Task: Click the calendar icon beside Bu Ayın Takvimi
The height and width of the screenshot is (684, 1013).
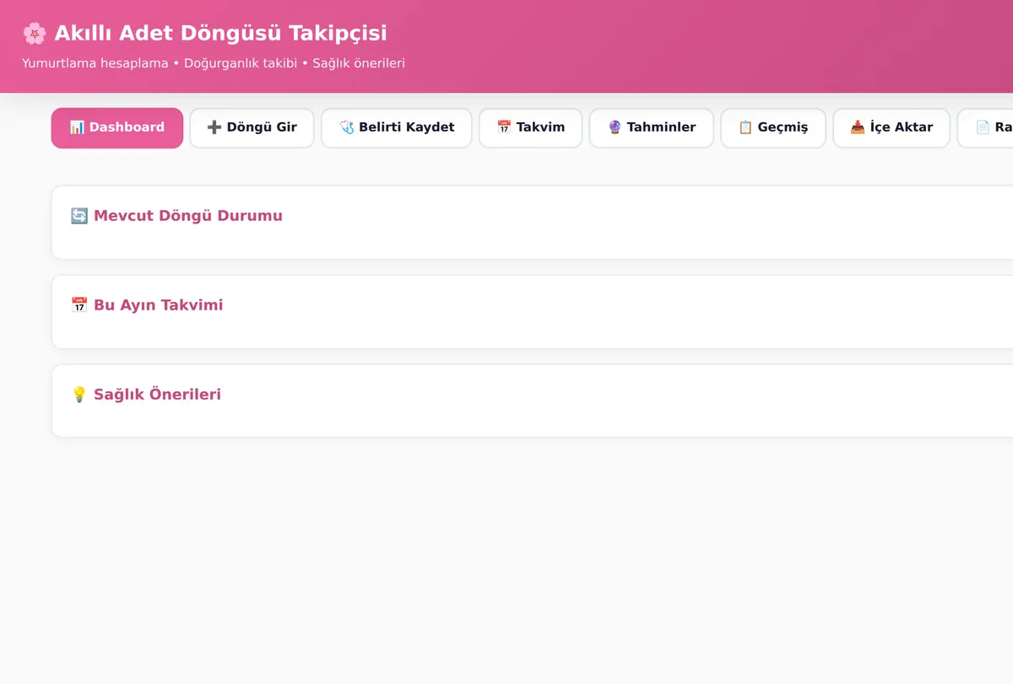Action: [79, 305]
